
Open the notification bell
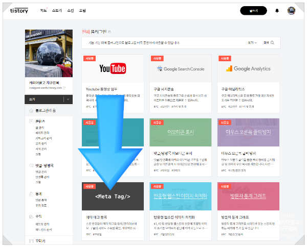[277, 11]
